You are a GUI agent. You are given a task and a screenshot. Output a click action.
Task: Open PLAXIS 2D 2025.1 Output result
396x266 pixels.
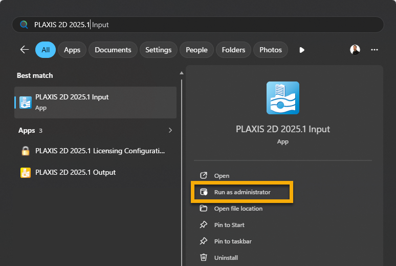click(x=96, y=172)
